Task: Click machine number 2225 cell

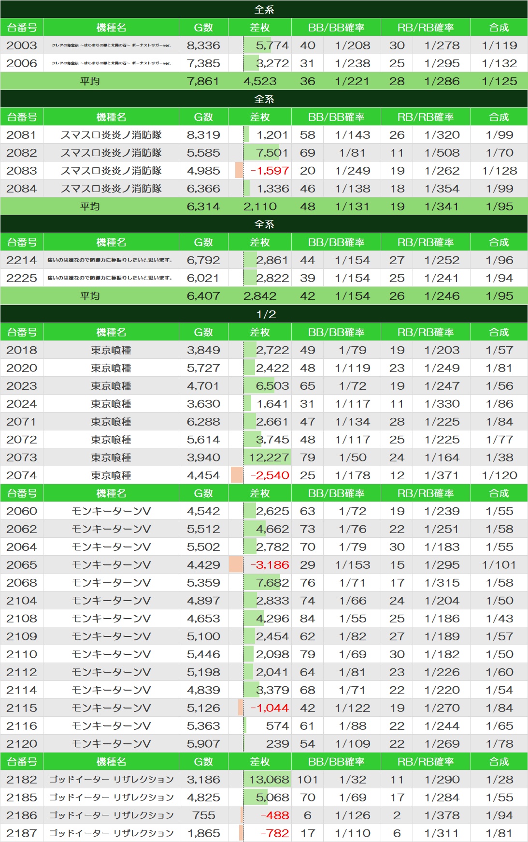Action: pyautogui.click(x=22, y=278)
